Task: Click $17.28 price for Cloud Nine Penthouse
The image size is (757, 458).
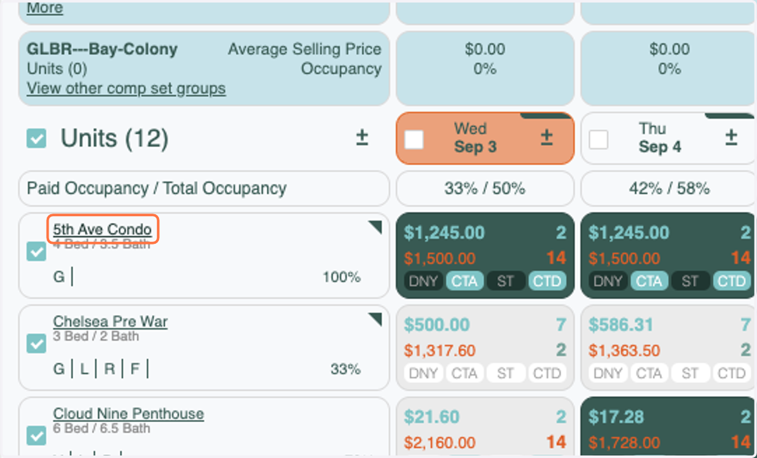Action: pos(616,417)
